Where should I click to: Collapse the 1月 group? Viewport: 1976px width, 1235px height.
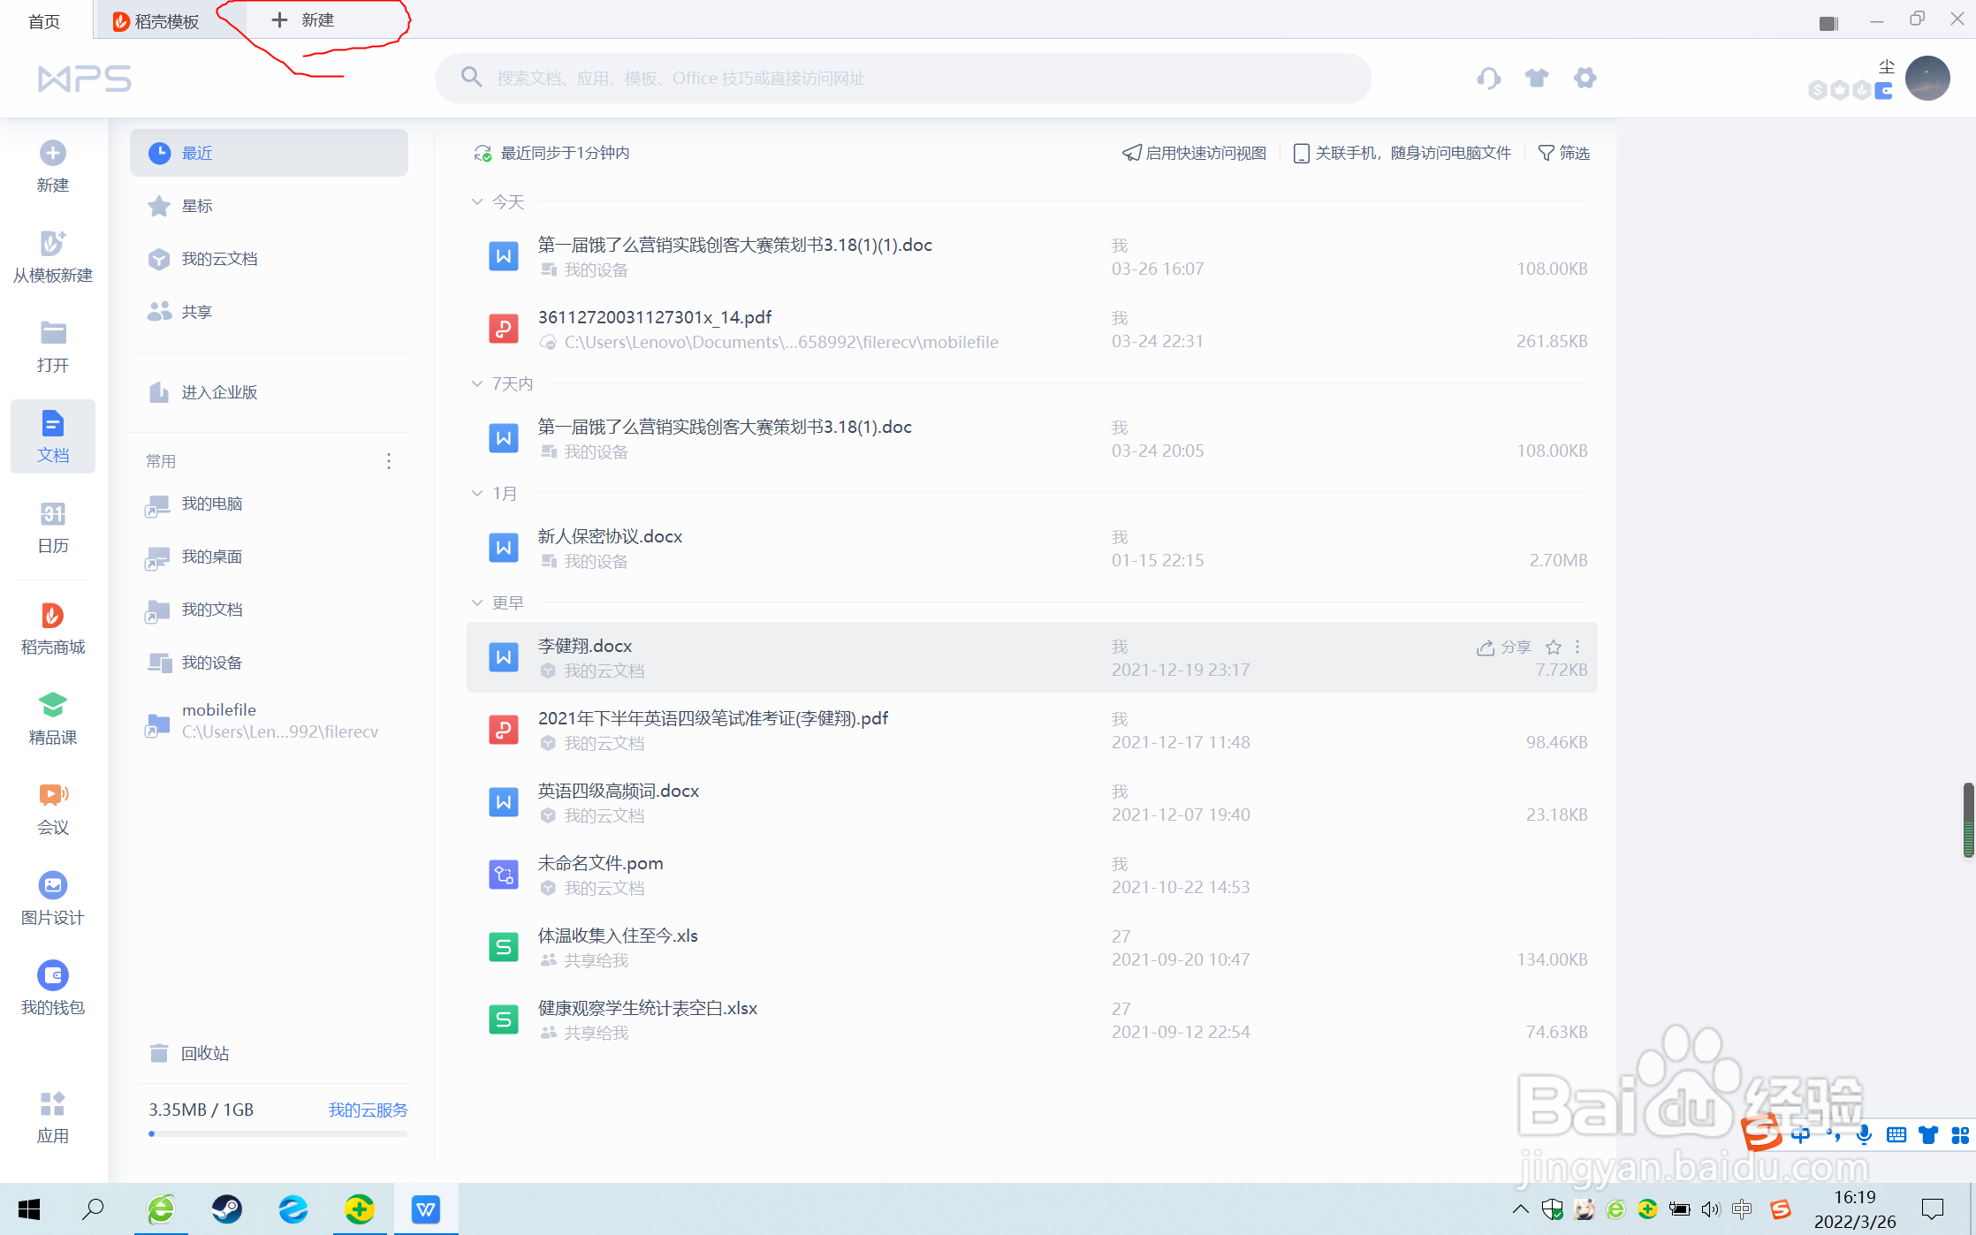[x=477, y=493]
